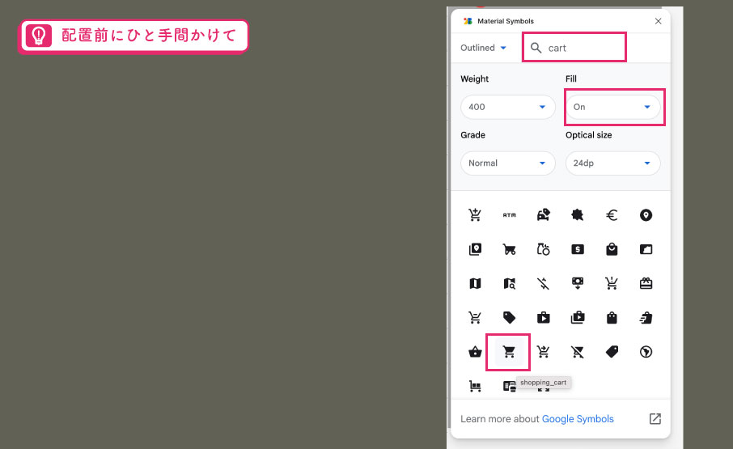The height and width of the screenshot is (449, 733).
Task: Pick the car with price tag icon
Action: pos(543,215)
